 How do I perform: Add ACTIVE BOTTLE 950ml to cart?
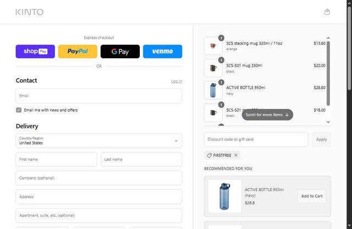click(312, 196)
